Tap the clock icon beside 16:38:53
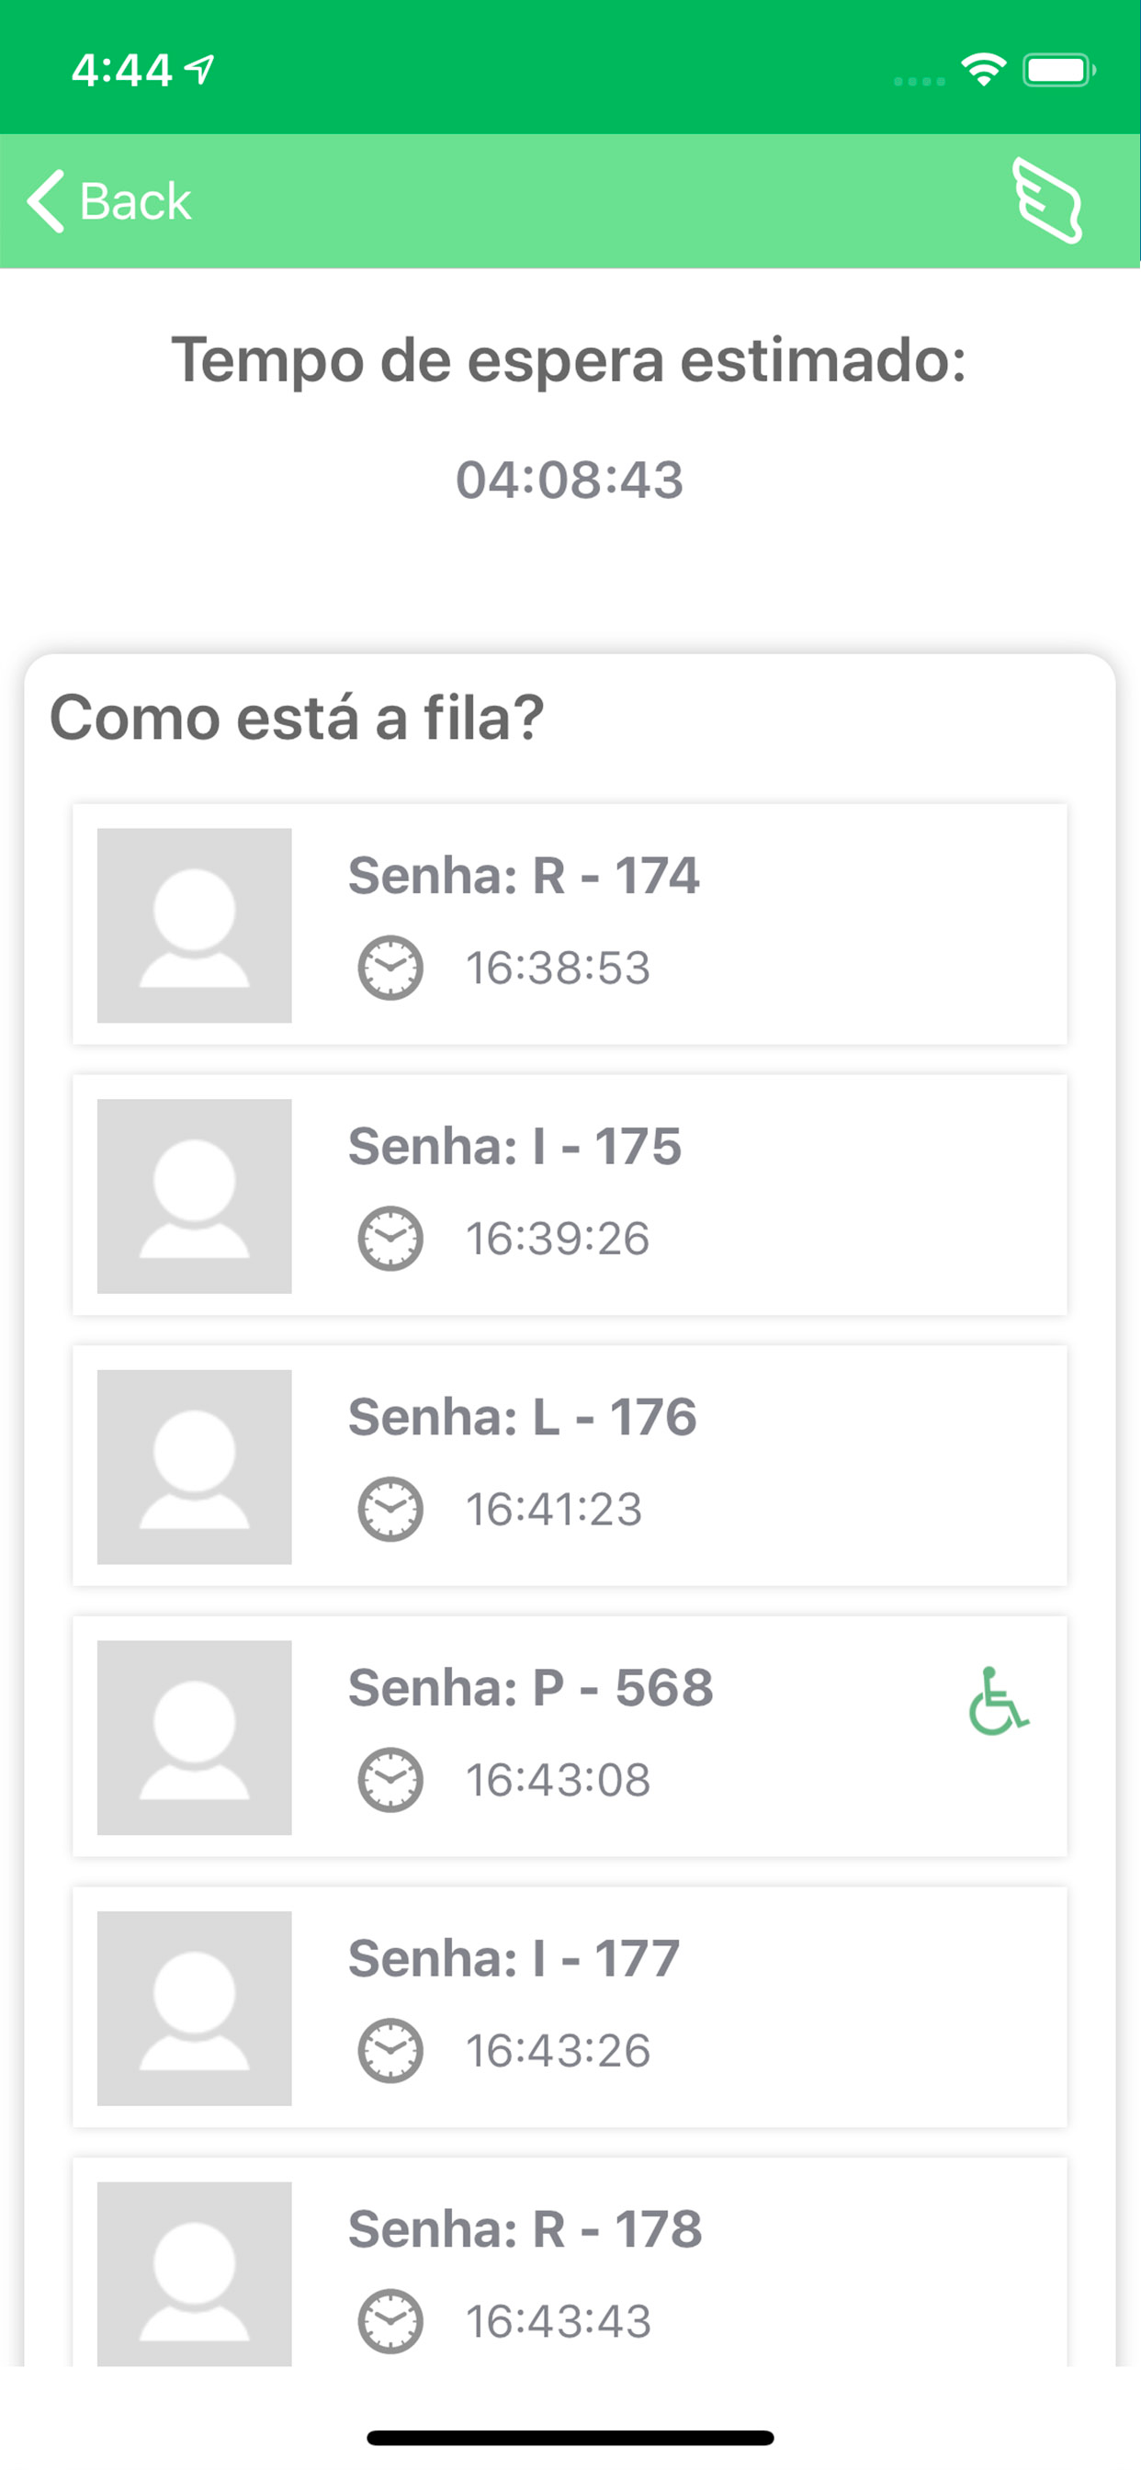The image size is (1141, 2470). click(390, 968)
